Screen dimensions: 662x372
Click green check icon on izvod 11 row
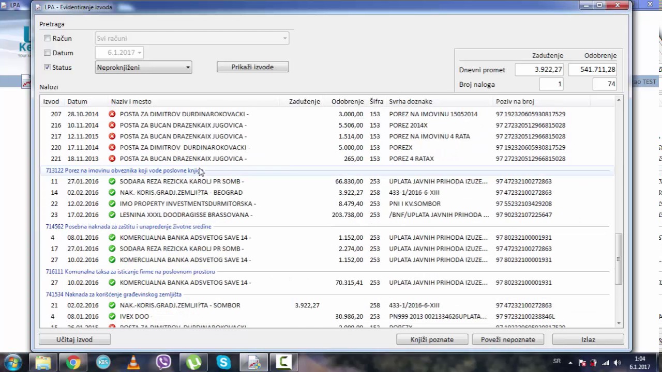pos(112,181)
